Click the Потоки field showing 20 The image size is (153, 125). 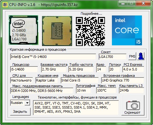pyautogui.click(x=114, y=69)
